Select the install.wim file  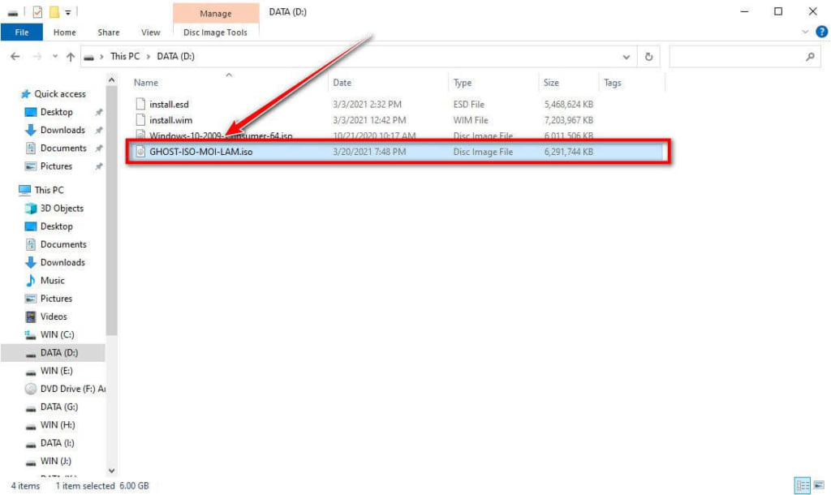coord(170,120)
